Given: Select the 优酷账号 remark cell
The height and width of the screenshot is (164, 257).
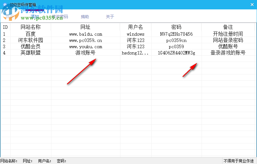Looking at the screenshot, I should pos(228,47).
